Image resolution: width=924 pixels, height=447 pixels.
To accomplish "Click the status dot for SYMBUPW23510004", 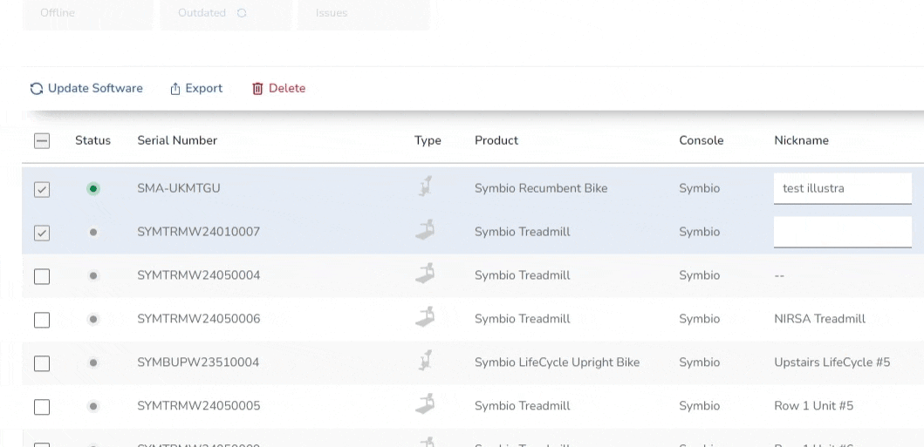I will coord(93,362).
